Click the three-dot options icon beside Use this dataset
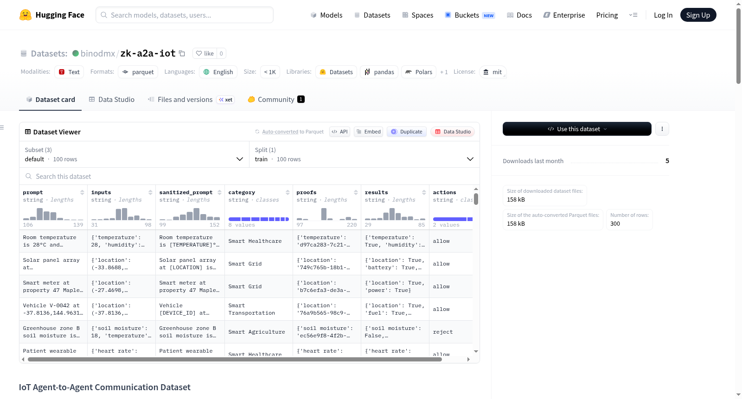Image resolution: width=742 pixels, height=399 pixels. [x=662, y=129]
